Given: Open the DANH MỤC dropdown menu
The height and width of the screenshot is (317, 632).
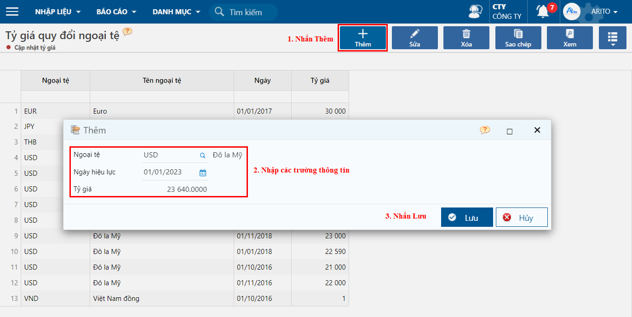Looking at the screenshot, I should [x=176, y=12].
